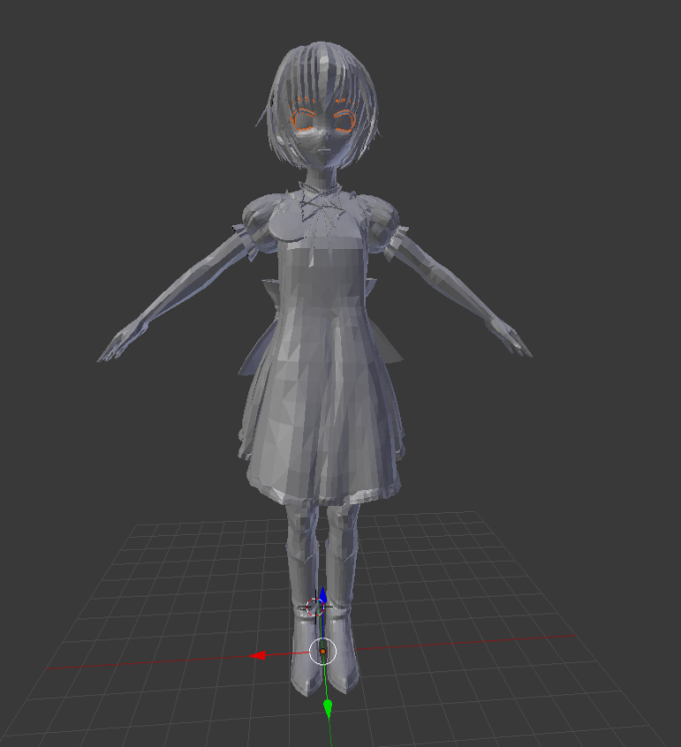Click the character's hand on the viewer's right

pos(511,339)
